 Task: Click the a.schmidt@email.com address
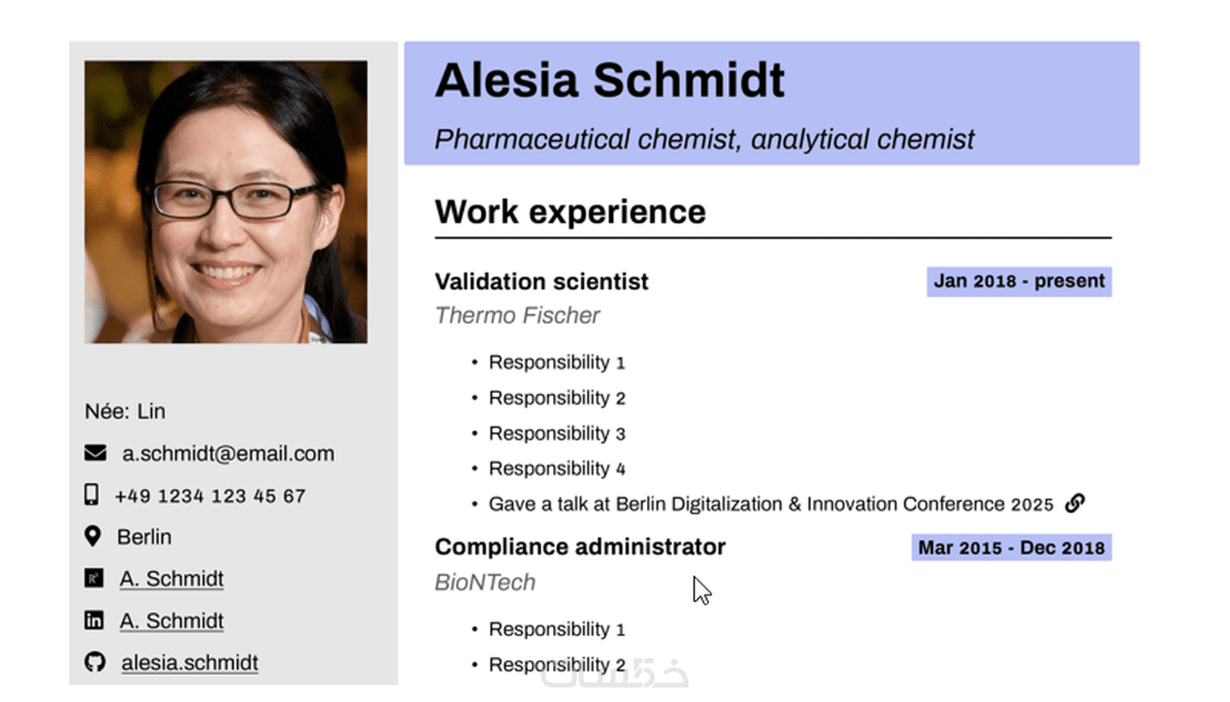[228, 454]
